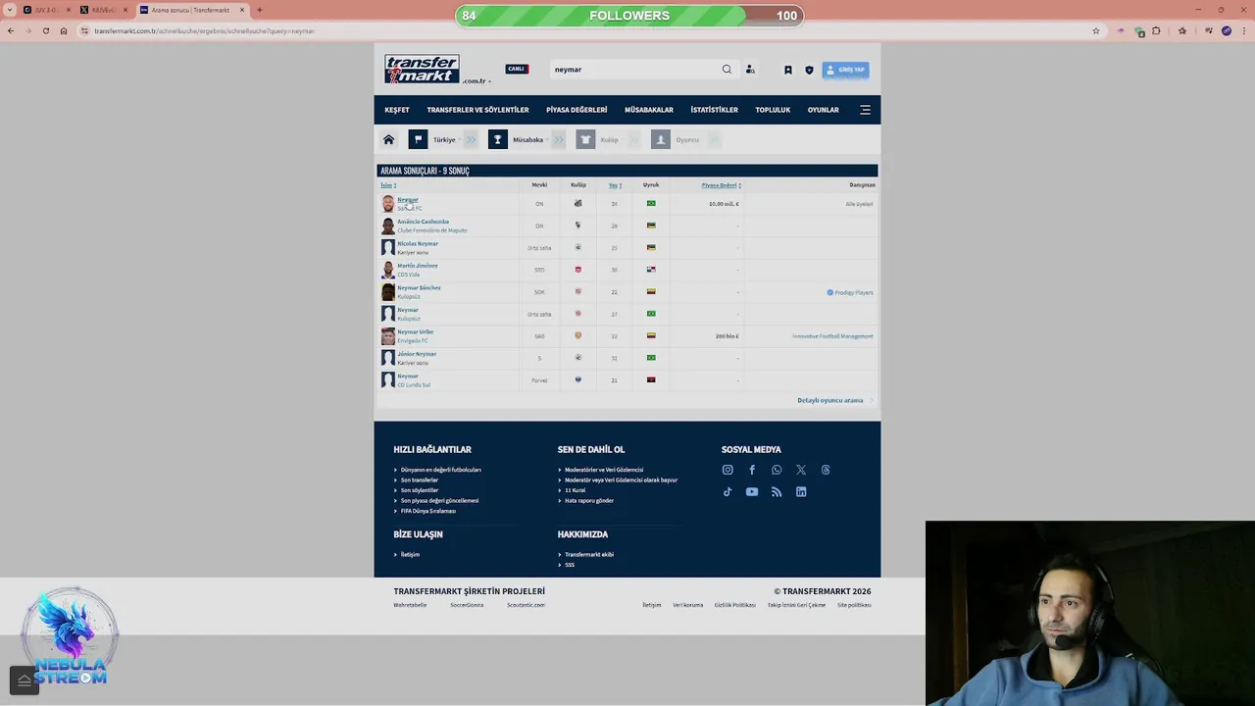Open the detailed person search icon
This screenshot has height=706, width=1255.
click(750, 70)
